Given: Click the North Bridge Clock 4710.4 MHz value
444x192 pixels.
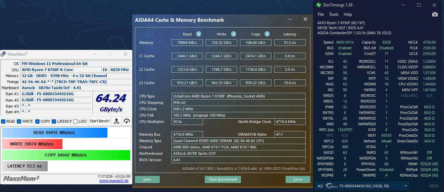Looking at the screenshot, I should point(290,122).
